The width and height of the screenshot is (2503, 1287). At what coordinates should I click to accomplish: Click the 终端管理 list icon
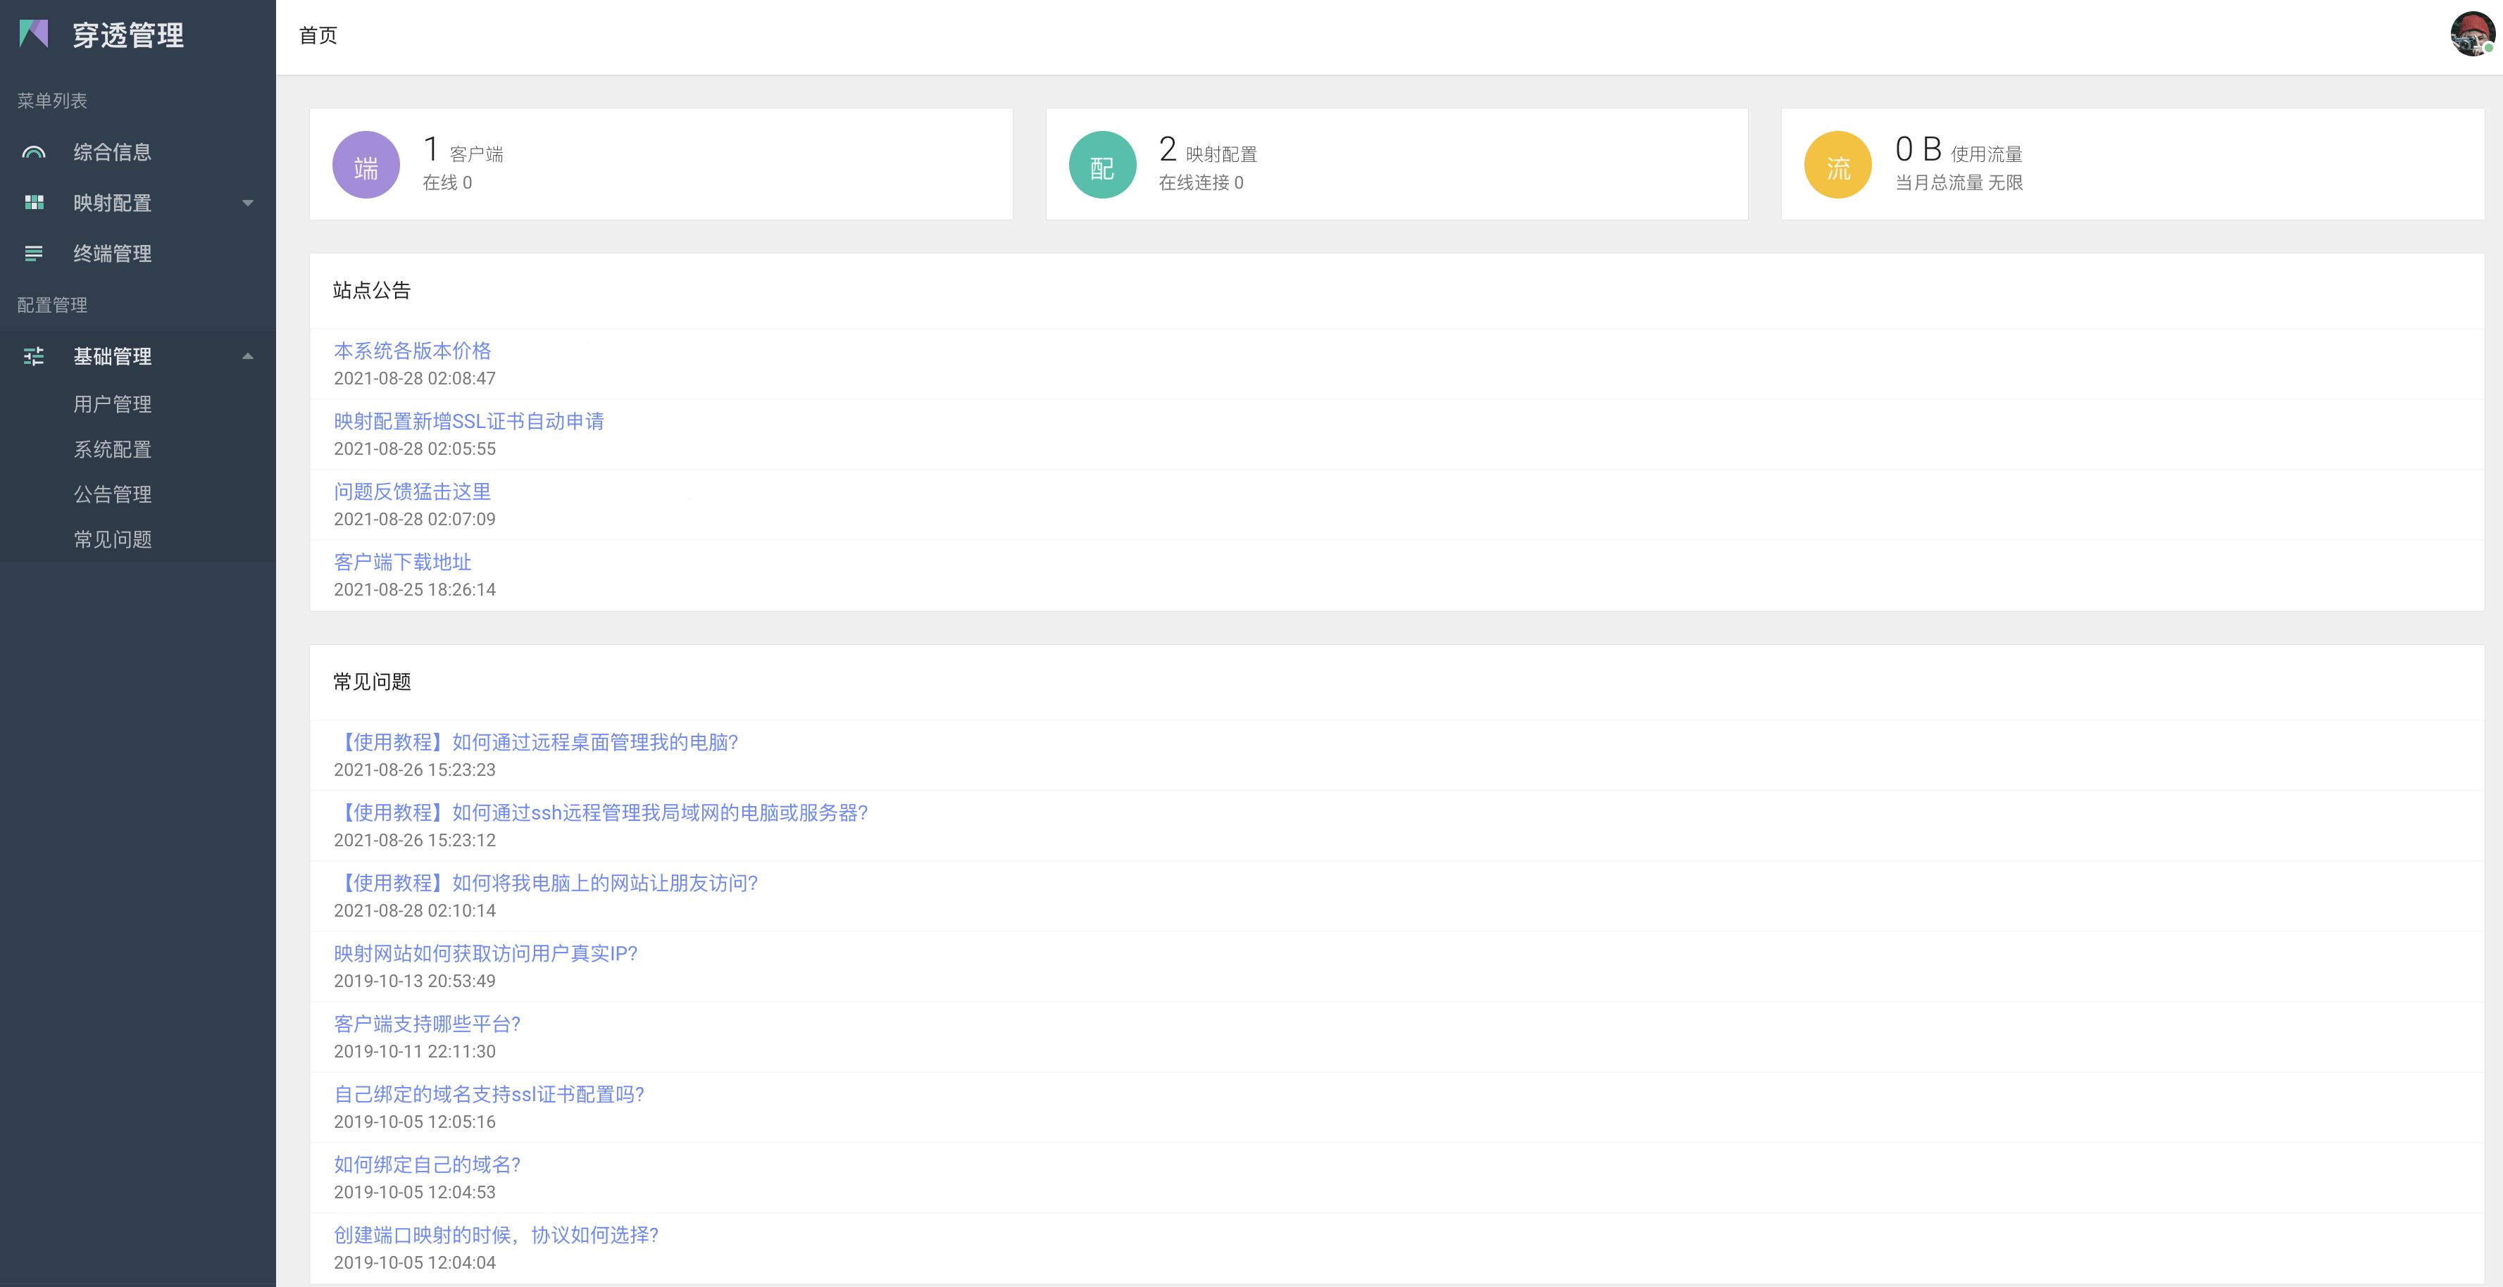[x=34, y=253]
